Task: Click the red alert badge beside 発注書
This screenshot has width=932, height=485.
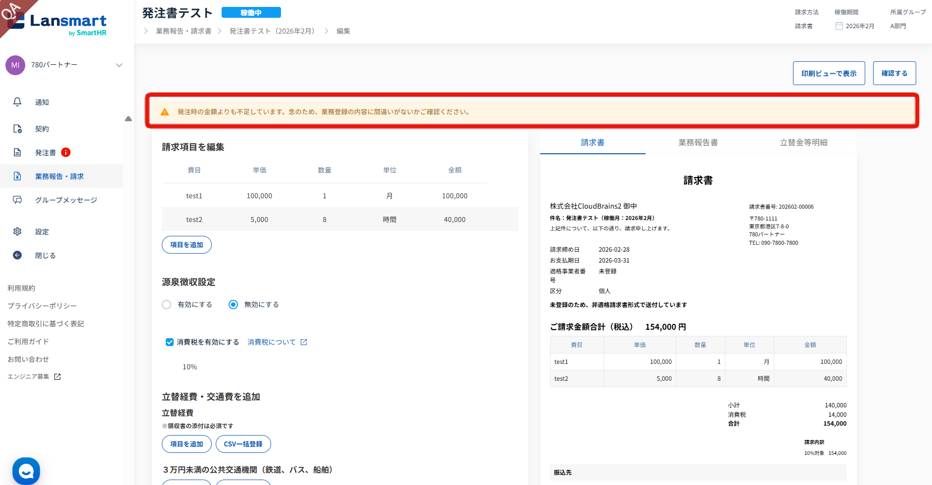Action: 66,152
